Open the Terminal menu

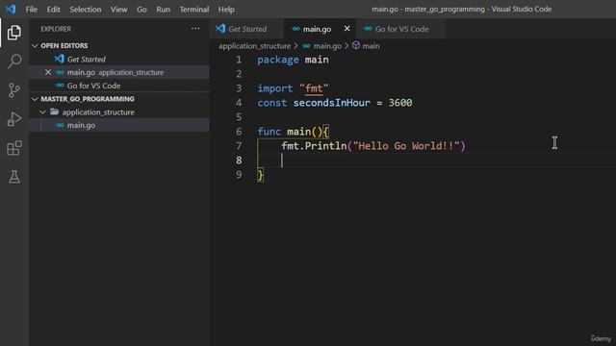pos(194,9)
